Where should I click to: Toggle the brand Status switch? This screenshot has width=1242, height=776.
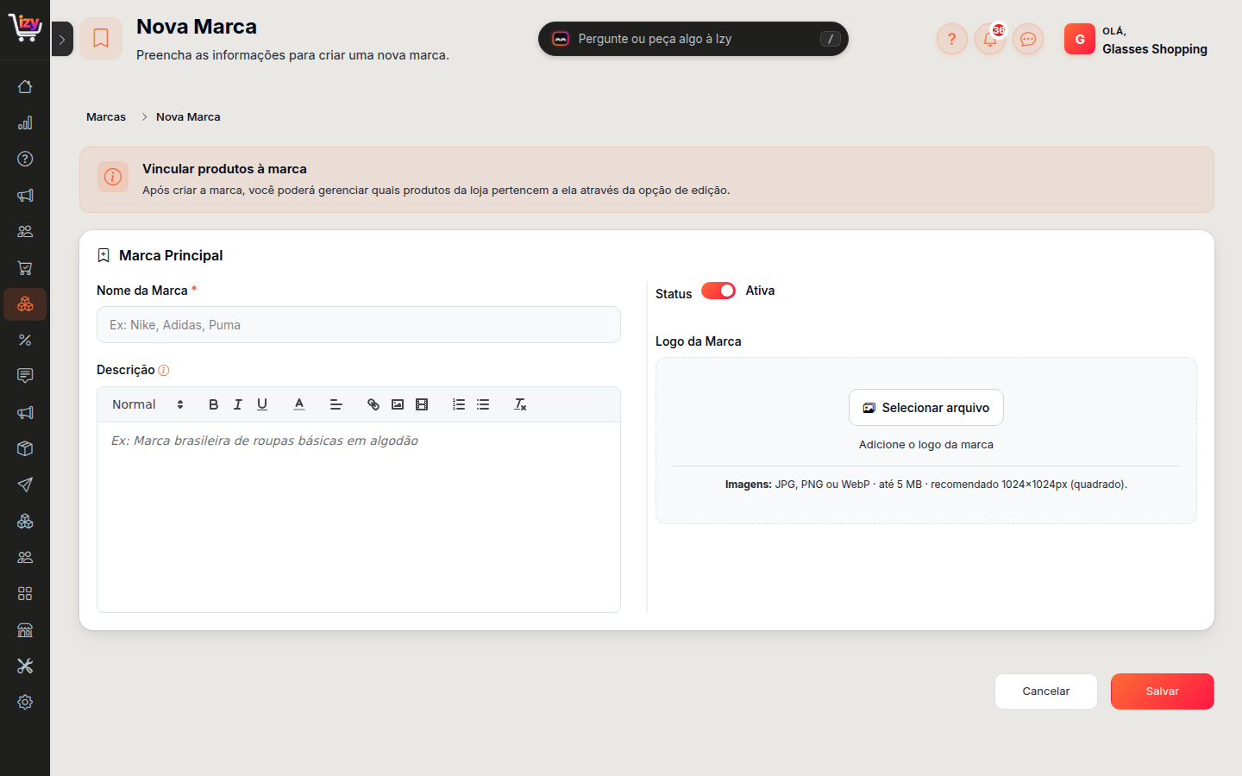click(718, 291)
